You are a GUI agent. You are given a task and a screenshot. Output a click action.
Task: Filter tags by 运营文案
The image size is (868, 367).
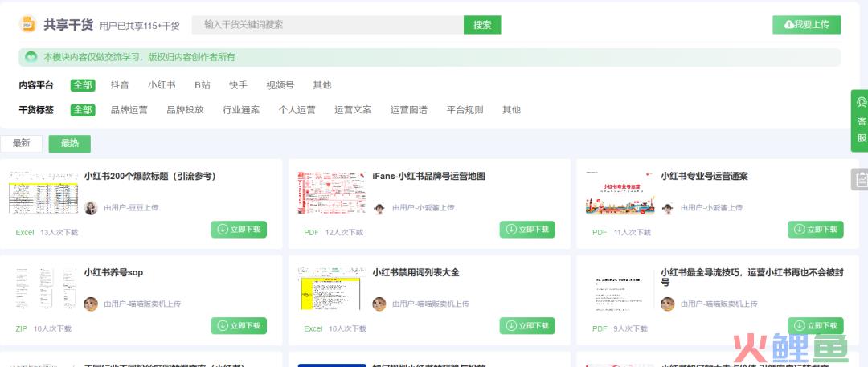[x=353, y=110]
